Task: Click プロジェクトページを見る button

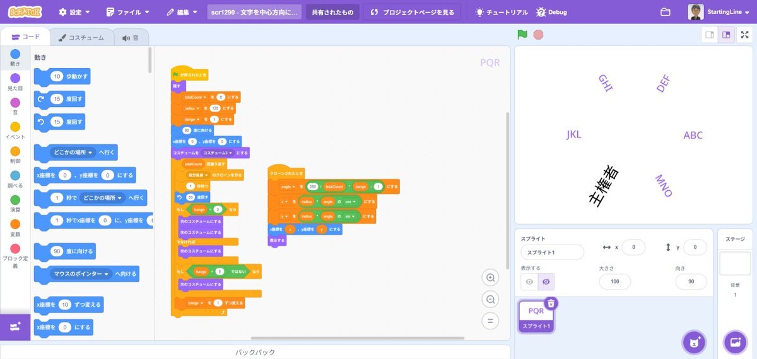Action: coord(412,12)
